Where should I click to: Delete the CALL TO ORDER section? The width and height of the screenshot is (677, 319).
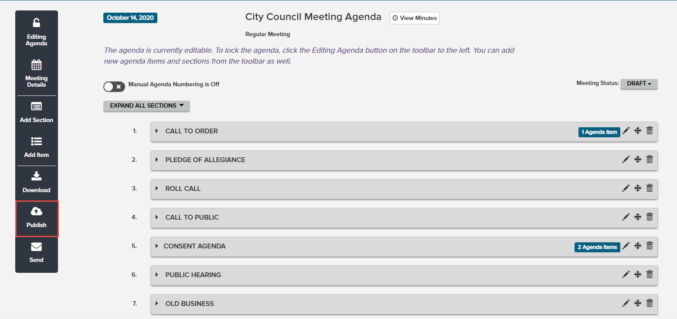point(650,131)
